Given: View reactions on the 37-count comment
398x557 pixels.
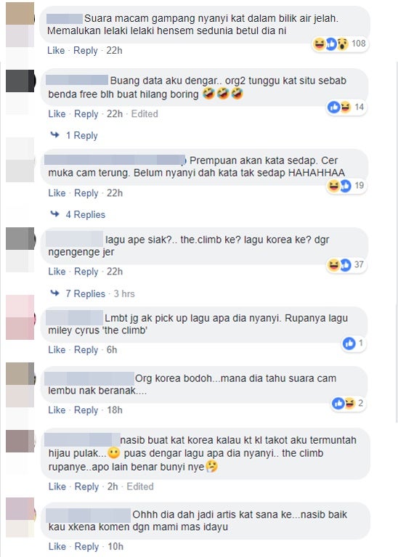Looking at the screenshot, I should 346,264.
